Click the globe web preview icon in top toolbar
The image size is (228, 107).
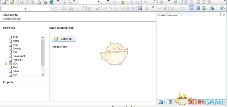point(52,2)
